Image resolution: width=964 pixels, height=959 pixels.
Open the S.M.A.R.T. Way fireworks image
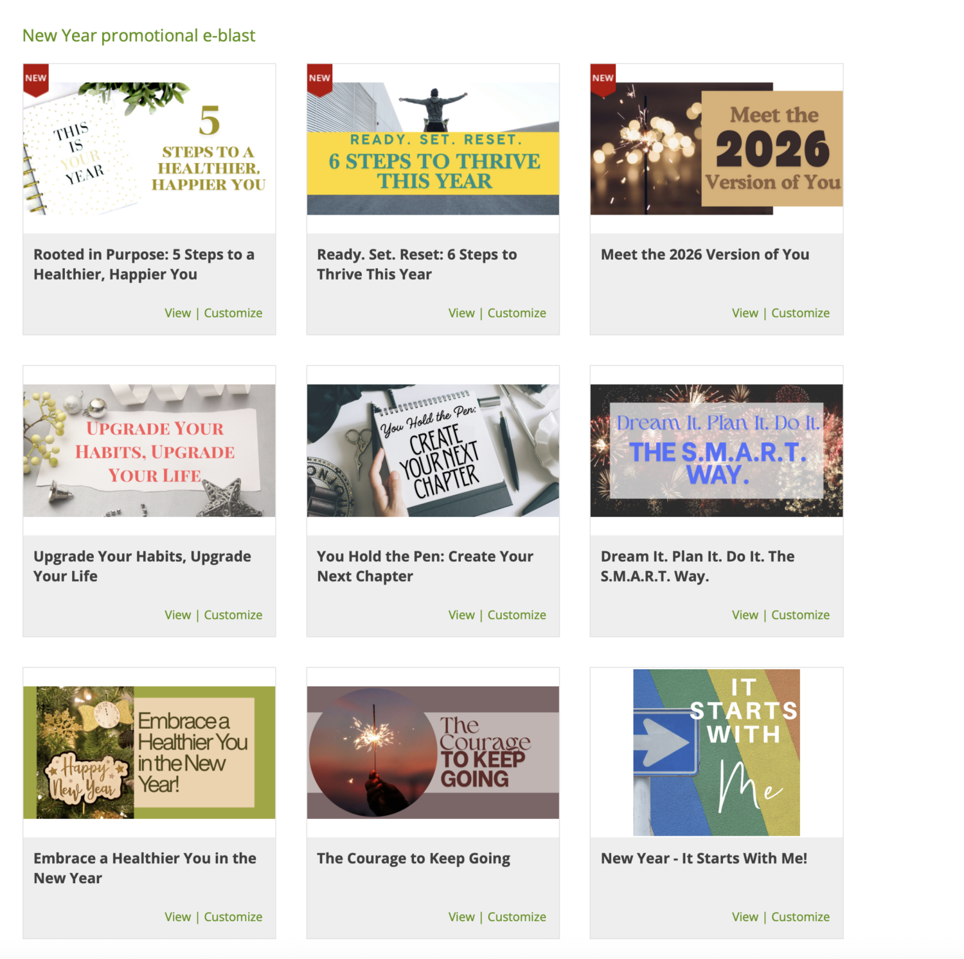click(x=717, y=451)
